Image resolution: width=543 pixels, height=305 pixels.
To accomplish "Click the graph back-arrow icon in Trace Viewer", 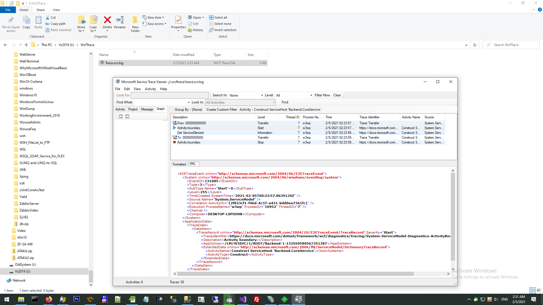I will [x=121, y=116].
